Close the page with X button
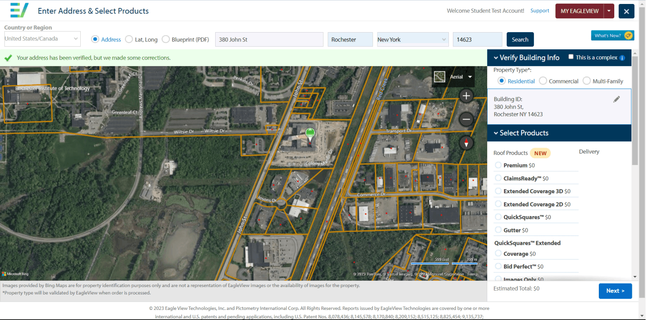Viewport: 646px width, 320px height. tap(626, 11)
